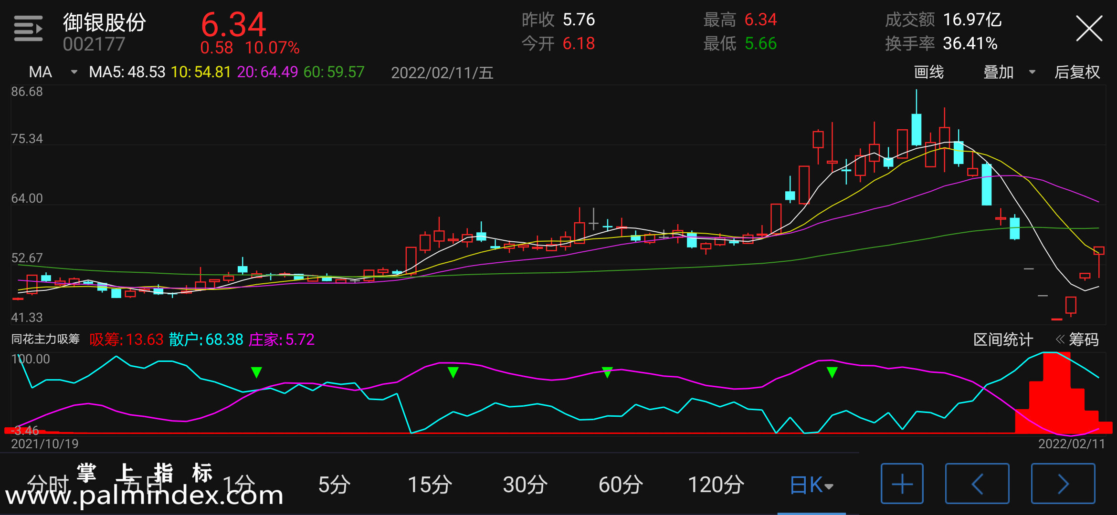Click the 同花主力吸筹 indicator name

(x=45, y=339)
